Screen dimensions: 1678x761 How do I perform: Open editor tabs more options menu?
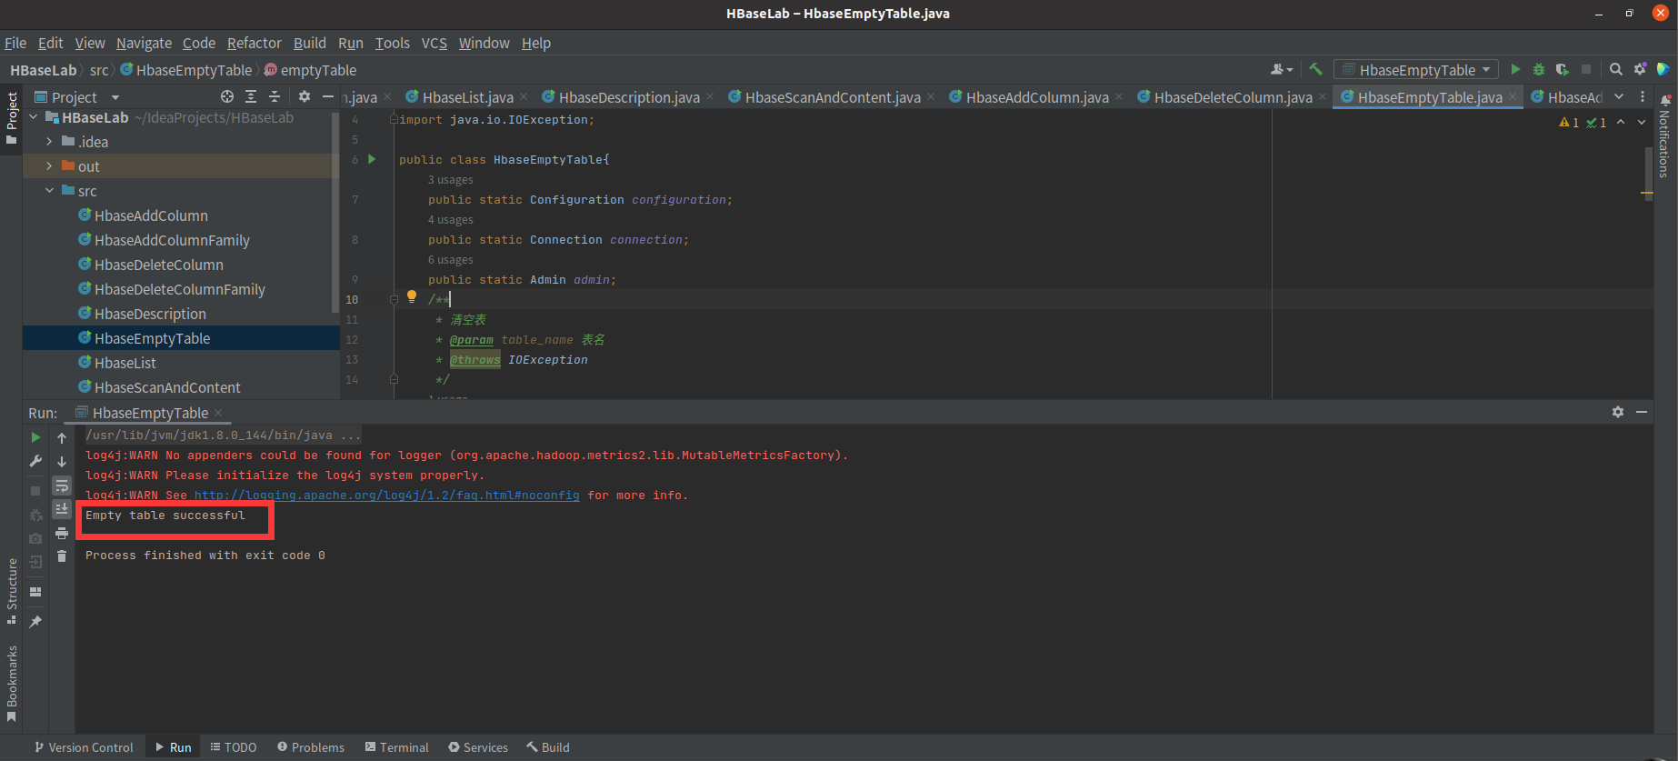(x=1643, y=96)
